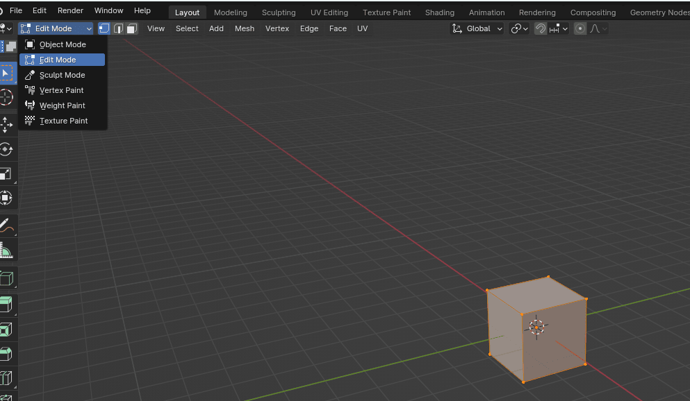Select the Bevel tool
Viewport: 690px width, 401px height.
click(6, 354)
